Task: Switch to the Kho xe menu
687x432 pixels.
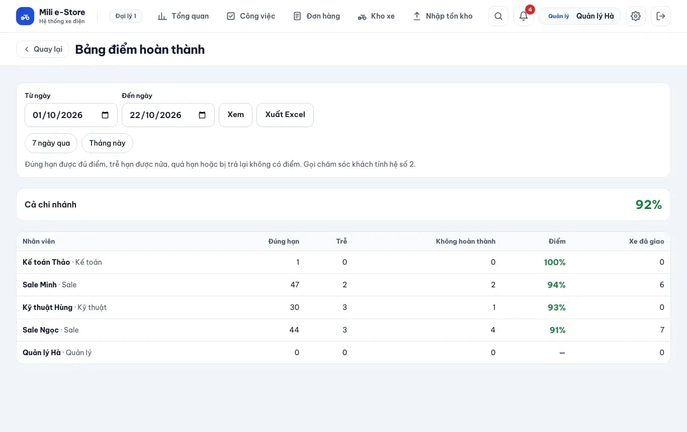Action: point(376,16)
